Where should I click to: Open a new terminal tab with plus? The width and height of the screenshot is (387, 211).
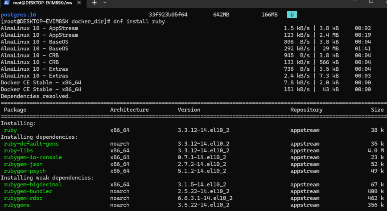(x=94, y=3)
